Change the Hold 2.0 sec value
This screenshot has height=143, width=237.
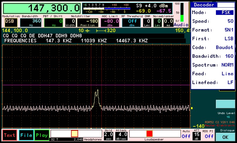coord(108,136)
